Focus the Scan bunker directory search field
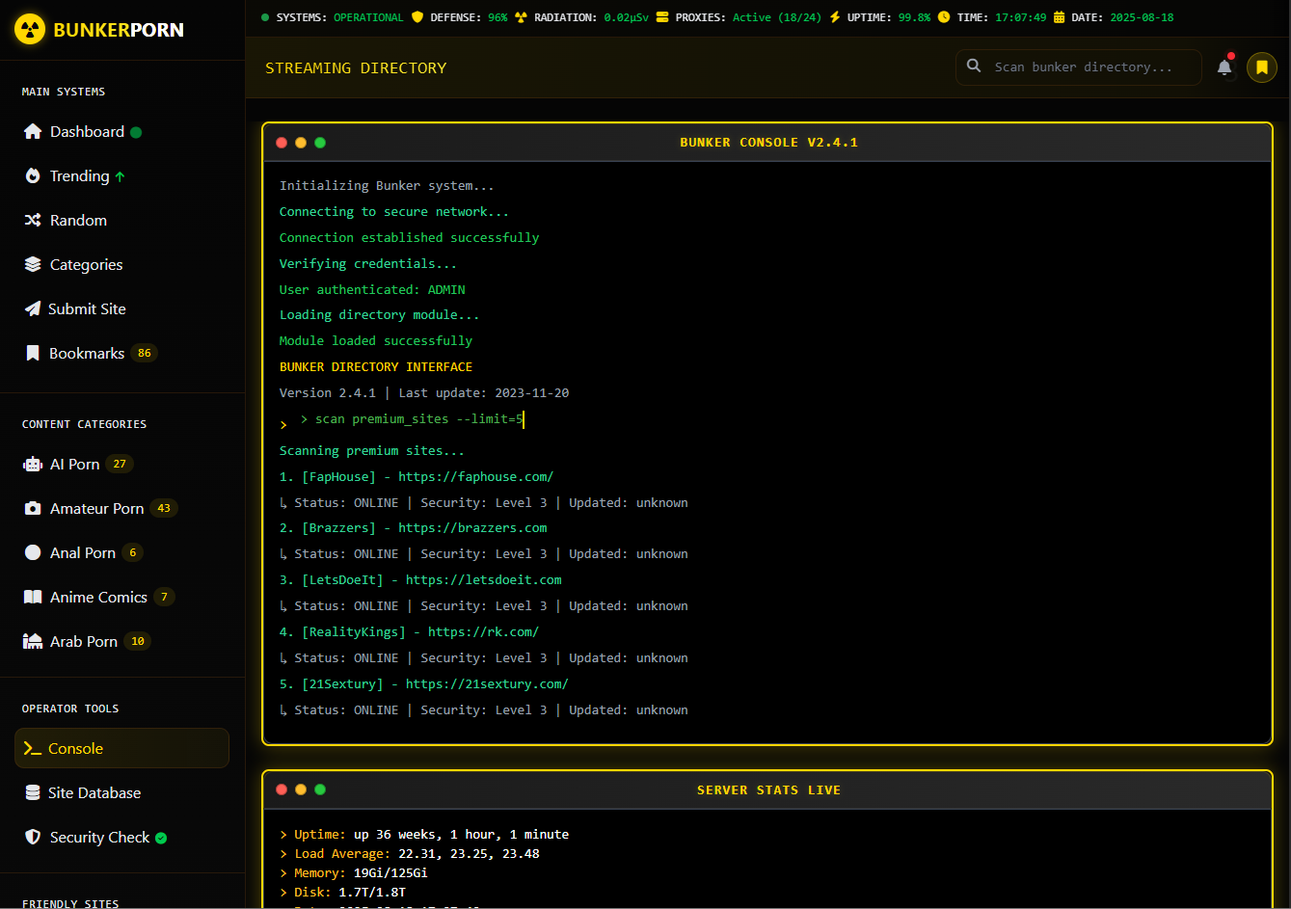This screenshot has height=909, width=1291. [x=1079, y=67]
